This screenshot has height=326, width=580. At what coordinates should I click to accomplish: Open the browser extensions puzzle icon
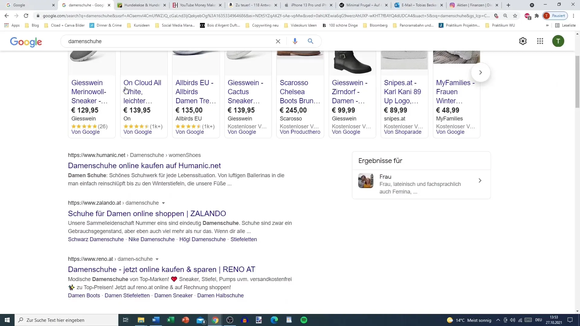click(537, 16)
